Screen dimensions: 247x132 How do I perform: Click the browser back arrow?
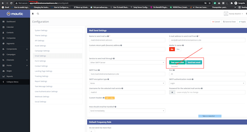pos(3,3)
